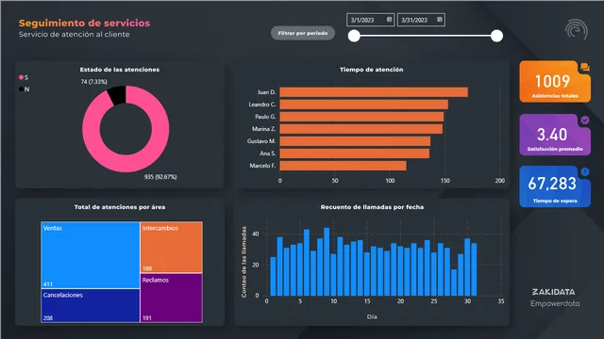Screen dimensions: 604x339
Task: Select the Leandro C. bar
Action: pyautogui.click(x=363, y=105)
